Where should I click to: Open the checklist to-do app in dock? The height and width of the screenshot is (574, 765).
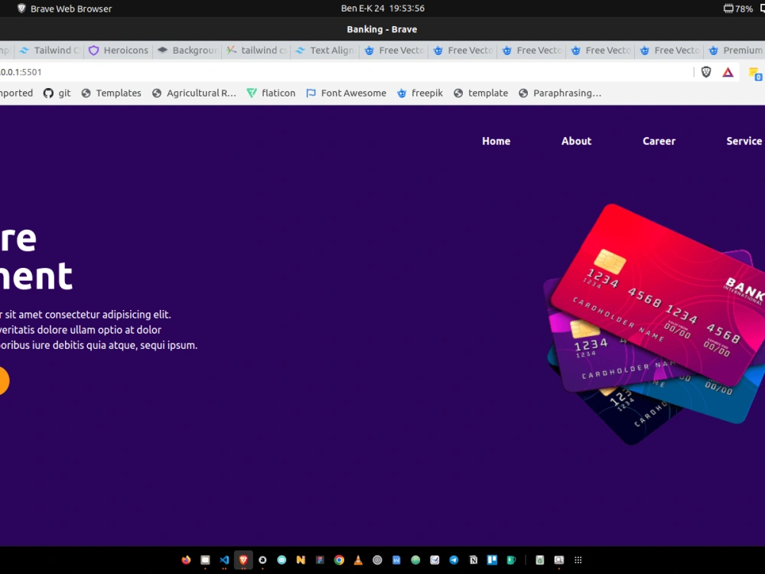click(x=435, y=560)
